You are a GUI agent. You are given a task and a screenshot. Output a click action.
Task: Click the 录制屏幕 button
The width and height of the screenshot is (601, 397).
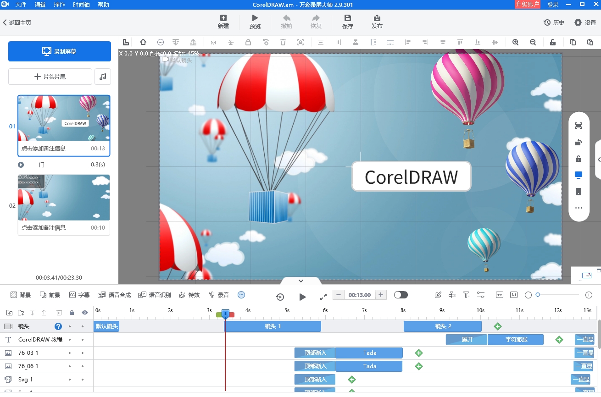click(x=60, y=51)
